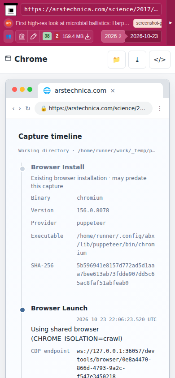This screenshot has width=175, height=378.
Task: Click the Provider value puppeteer
Action: [91, 223]
